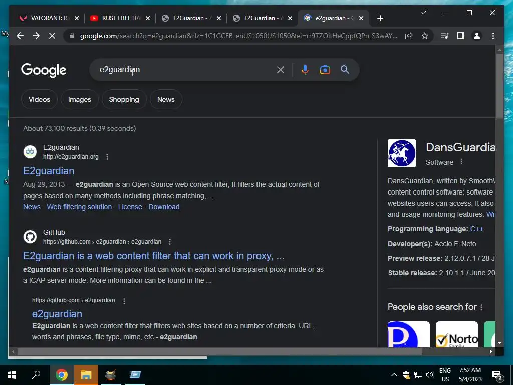Open GitHub web content filter result
The height and width of the screenshot is (385, 513).
point(153,256)
